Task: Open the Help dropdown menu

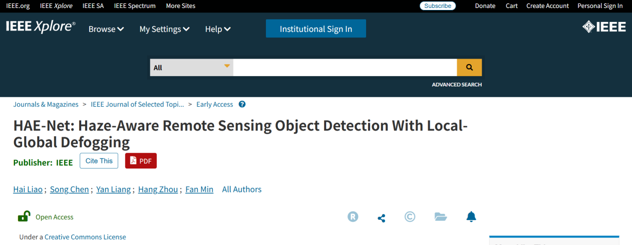Action: click(x=218, y=29)
